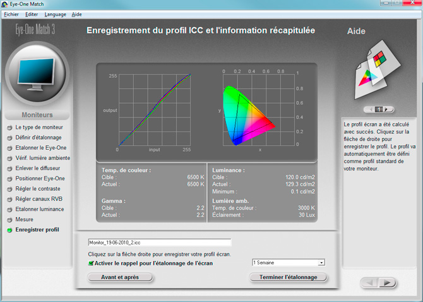The height and width of the screenshot is (302, 423).
Task: Select the Mesure step
Action: pyautogui.click(x=24, y=220)
